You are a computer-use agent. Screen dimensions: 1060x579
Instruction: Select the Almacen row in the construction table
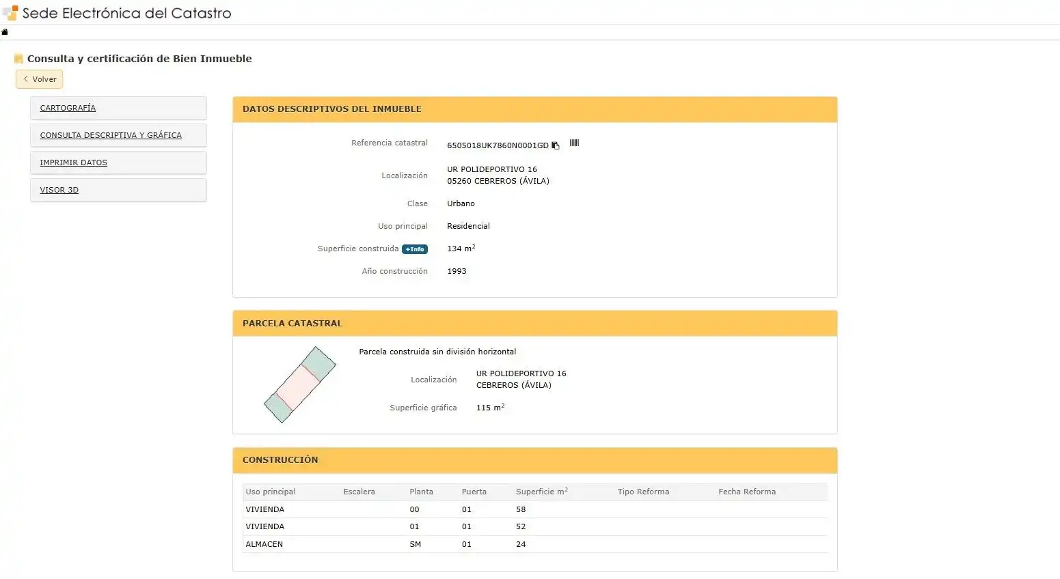tap(535, 544)
